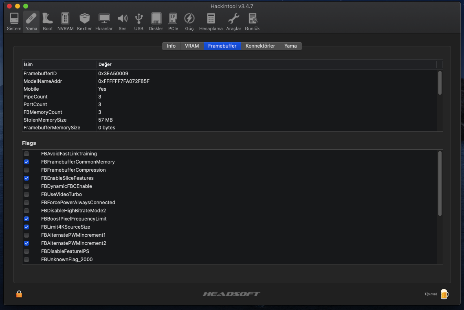
Task: Enable the FBAvoidFastLinkTraining flag
Action: point(26,154)
